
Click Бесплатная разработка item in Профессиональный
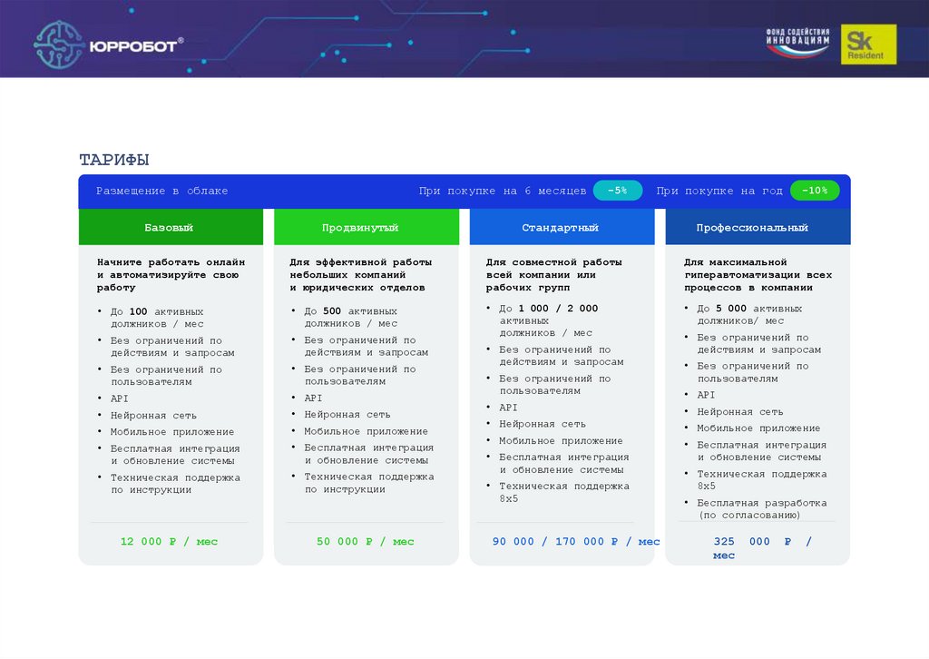[761, 508]
